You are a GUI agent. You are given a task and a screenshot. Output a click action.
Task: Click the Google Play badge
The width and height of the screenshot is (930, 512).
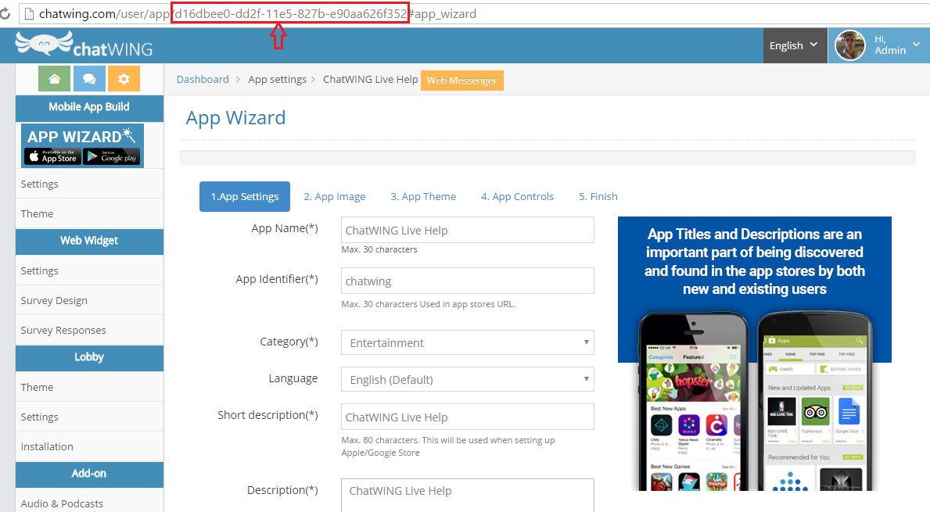pyautogui.click(x=112, y=156)
